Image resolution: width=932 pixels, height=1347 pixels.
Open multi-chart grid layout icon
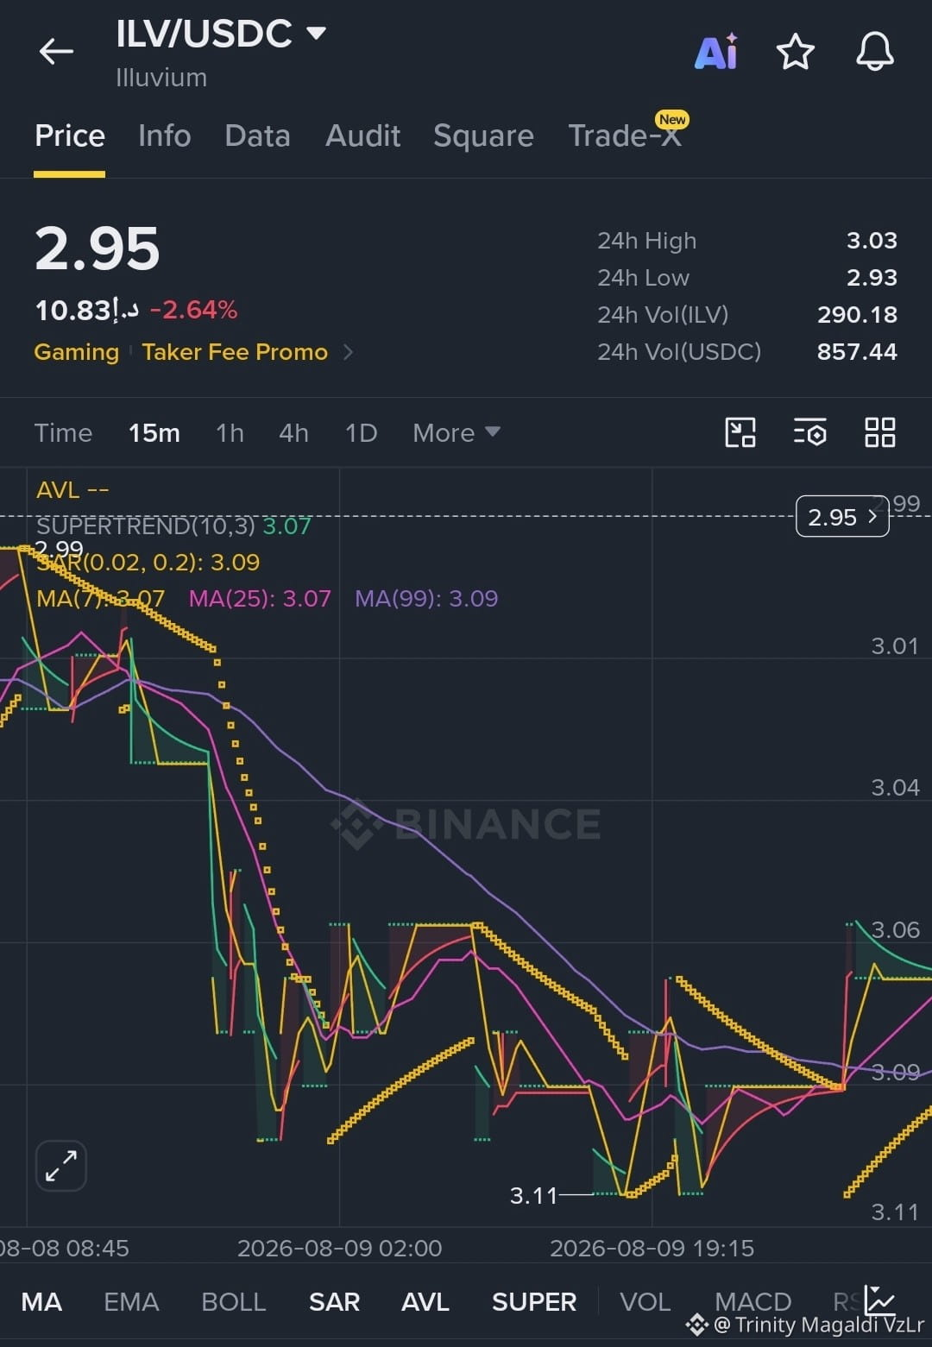[x=879, y=432]
